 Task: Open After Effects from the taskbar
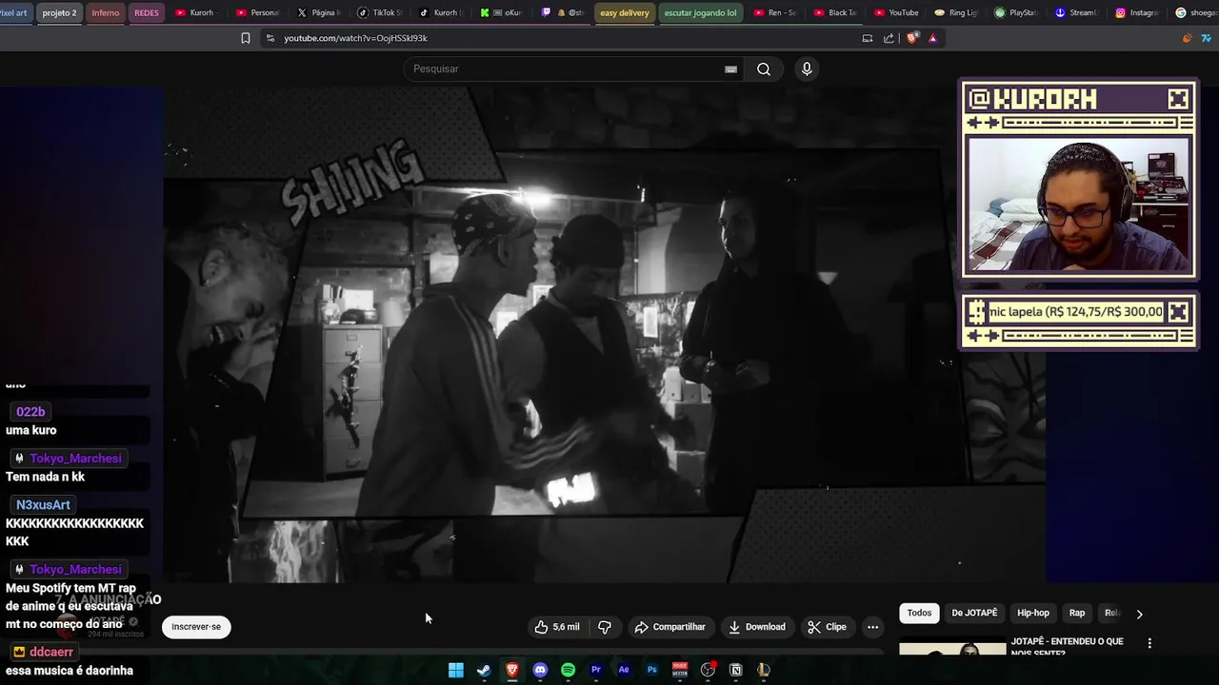pyautogui.click(x=624, y=670)
